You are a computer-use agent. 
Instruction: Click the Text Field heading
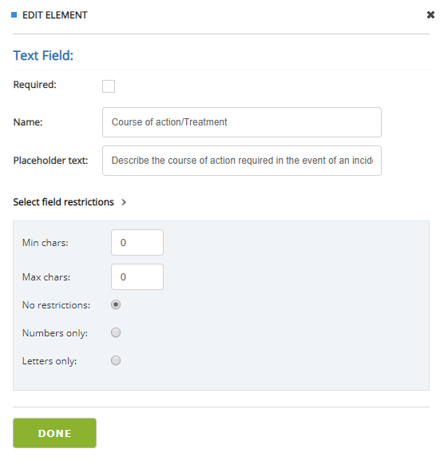click(43, 56)
